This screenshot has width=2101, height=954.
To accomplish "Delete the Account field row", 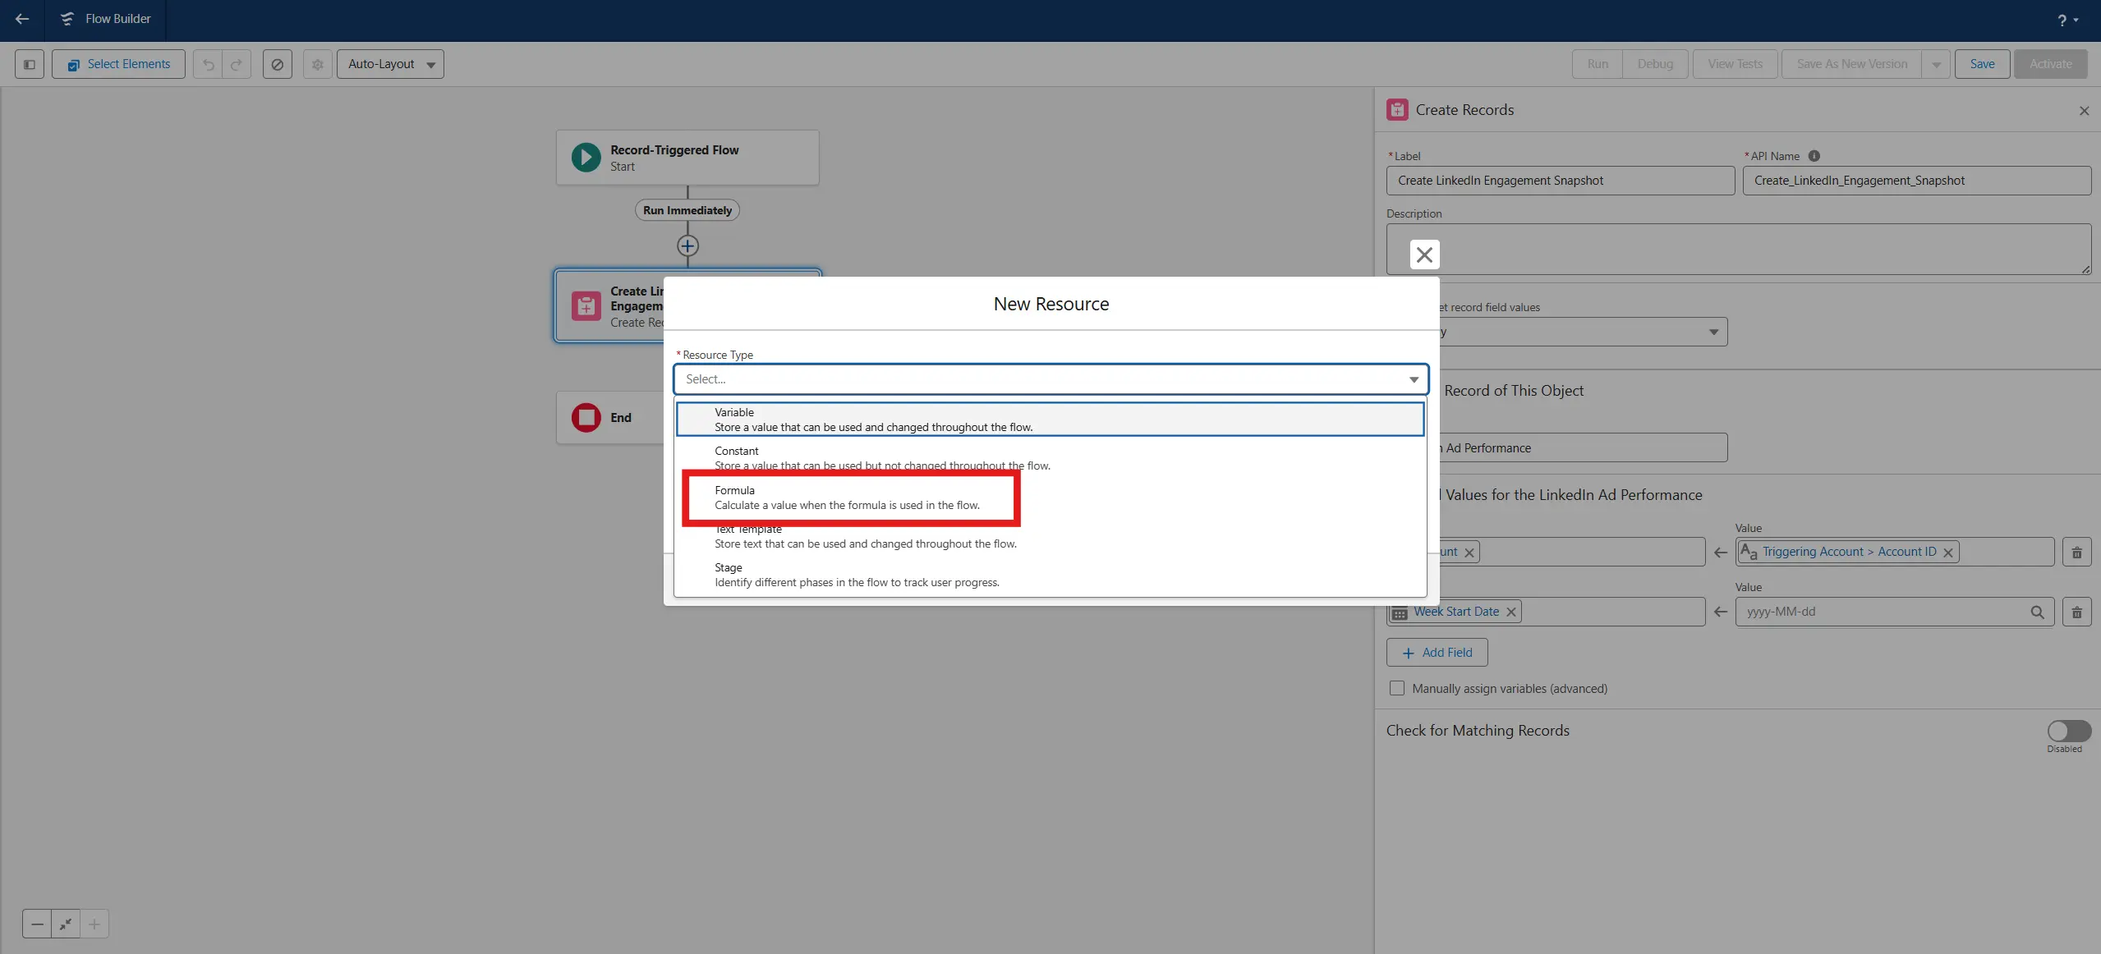I will (2076, 553).
